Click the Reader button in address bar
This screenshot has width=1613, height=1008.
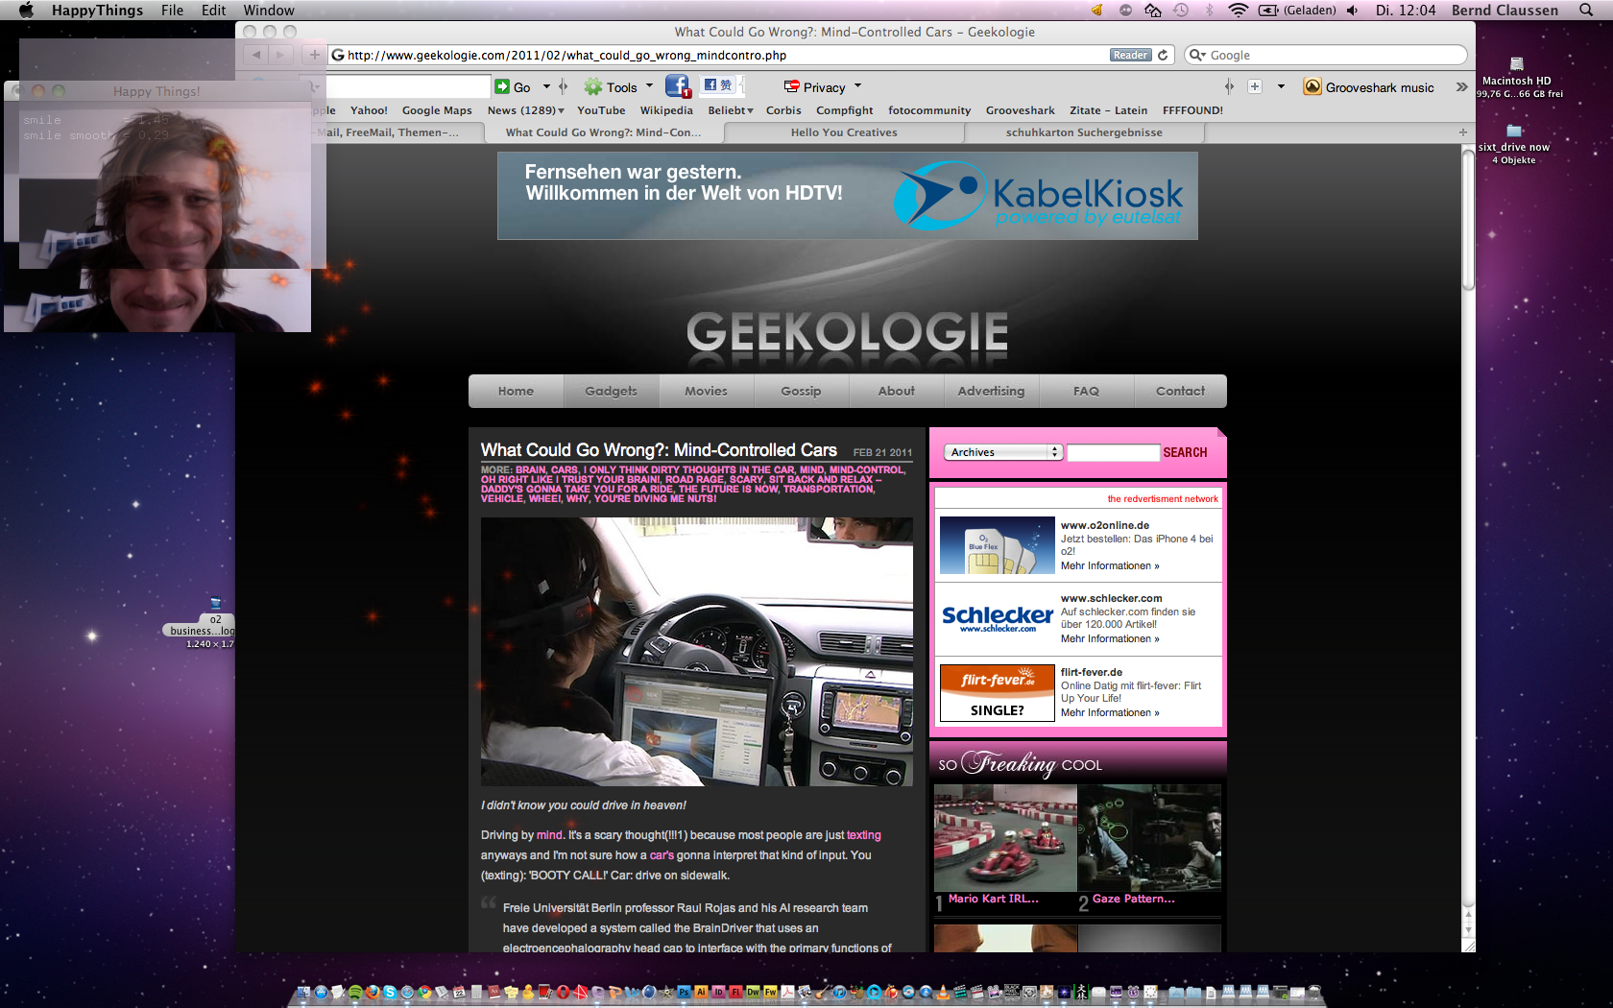[x=1130, y=56]
